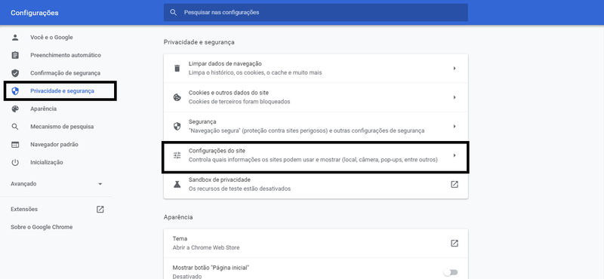Click the clipboard icon for Preenchimento automático
Viewport: 604px width, 279px height.
click(x=15, y=55)
